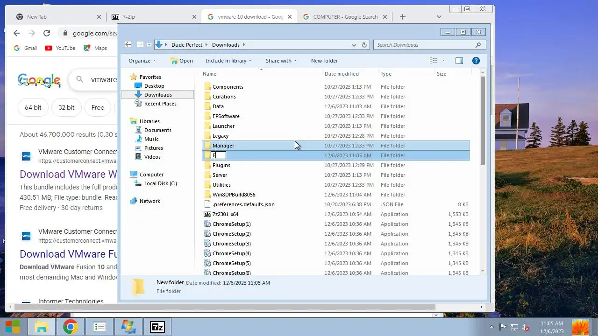Open the view options dropdown arrow
The image size is (598, 336).
[443, 61]
